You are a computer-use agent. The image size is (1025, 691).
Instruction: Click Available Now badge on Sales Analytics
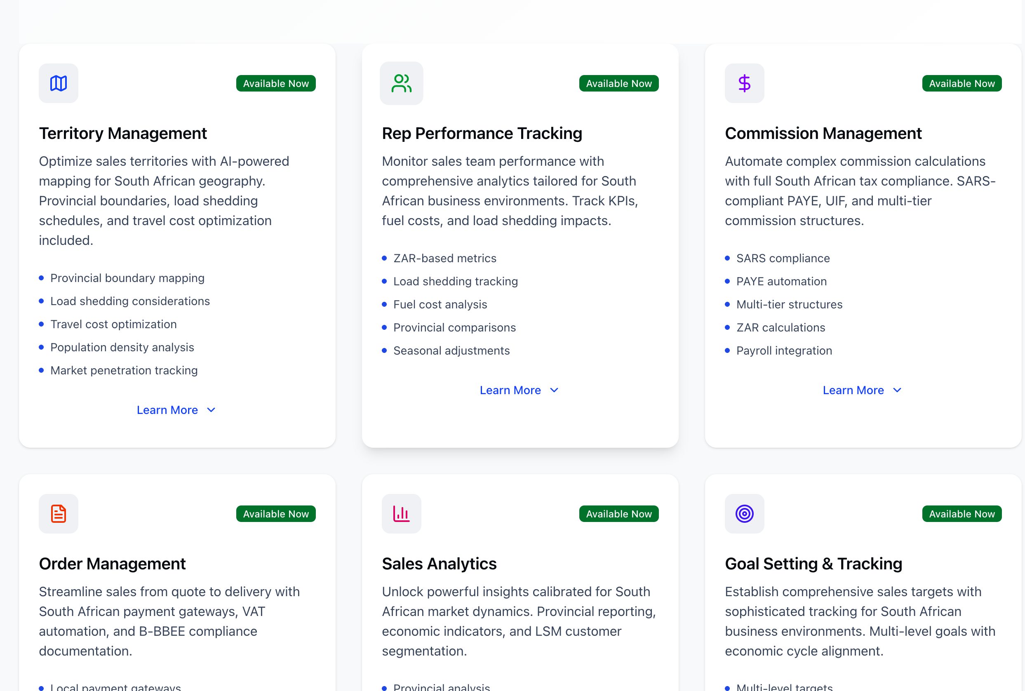[619, 514]
